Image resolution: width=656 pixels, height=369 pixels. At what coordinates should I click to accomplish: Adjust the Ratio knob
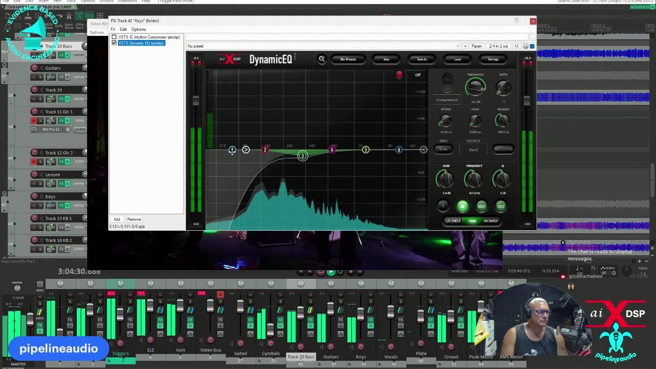coord(503,88)
